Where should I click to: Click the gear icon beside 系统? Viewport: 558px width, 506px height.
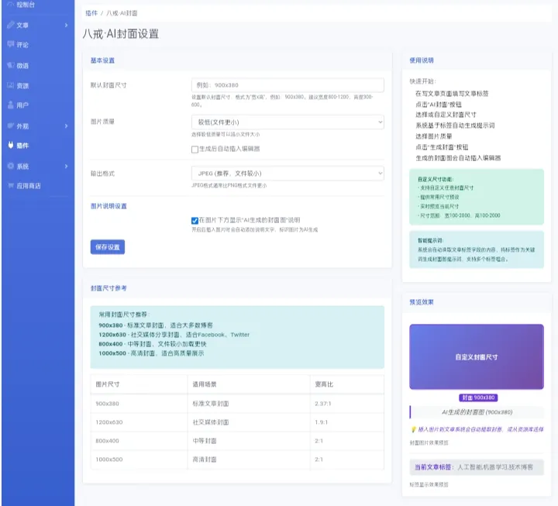[x=11, y=166]
